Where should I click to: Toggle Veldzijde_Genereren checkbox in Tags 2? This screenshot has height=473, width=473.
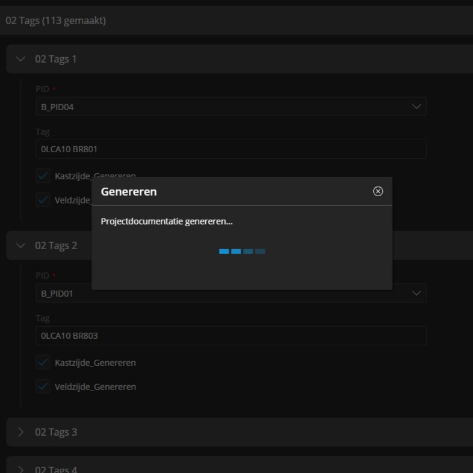(43, 386)
